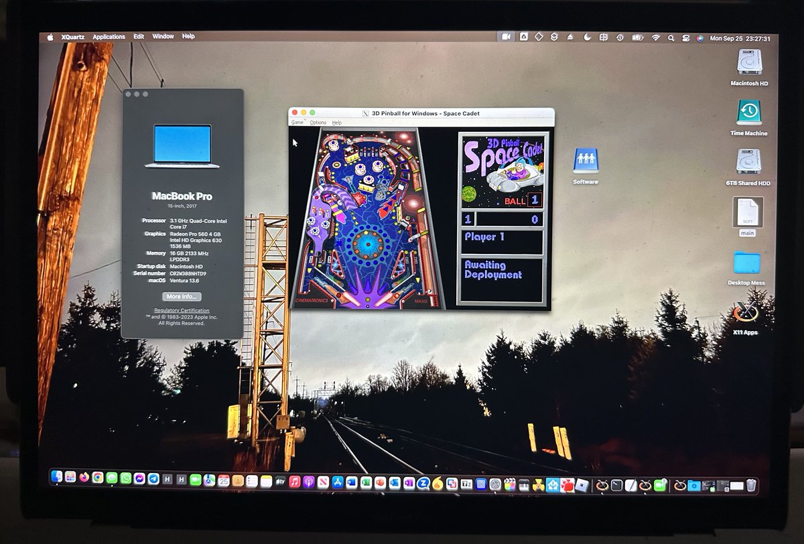Open Calendar from the Dock
Screen dimensions: 804x544
coord(223,480)
